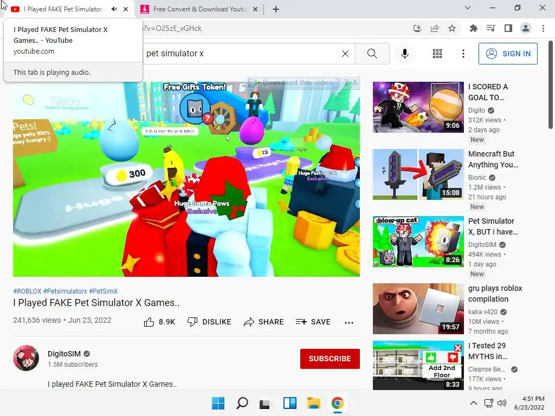
Task: Click kaka v420 channel name
Action: (x=483, y=312)
